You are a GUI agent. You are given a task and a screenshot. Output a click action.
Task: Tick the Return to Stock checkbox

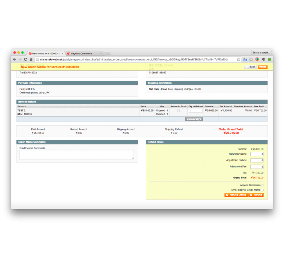click(178, 111)
